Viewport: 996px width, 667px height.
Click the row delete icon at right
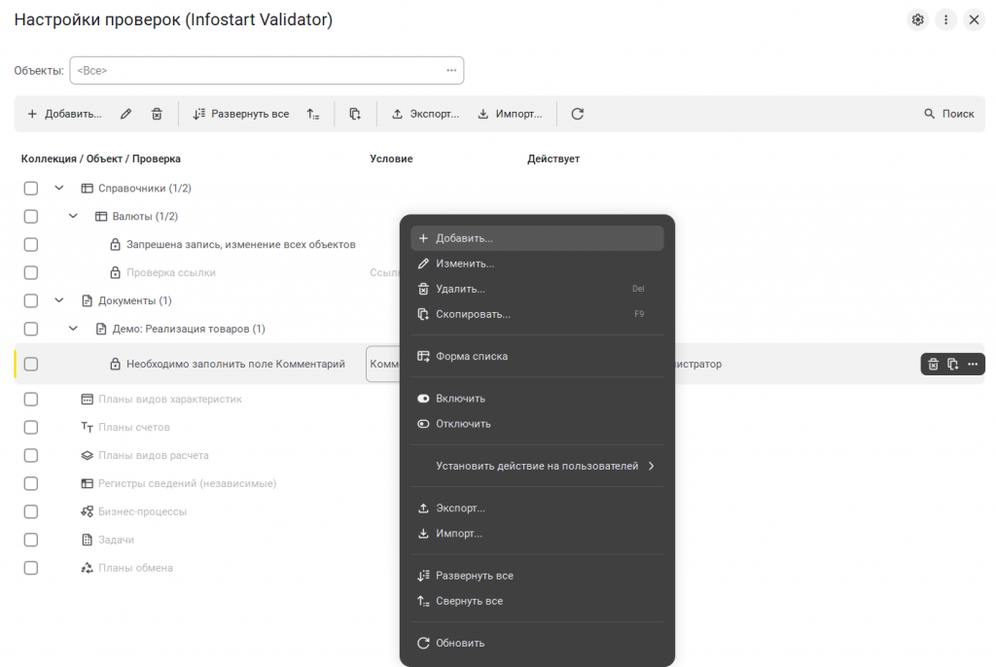pyautogui.click(x=933, y=365)
